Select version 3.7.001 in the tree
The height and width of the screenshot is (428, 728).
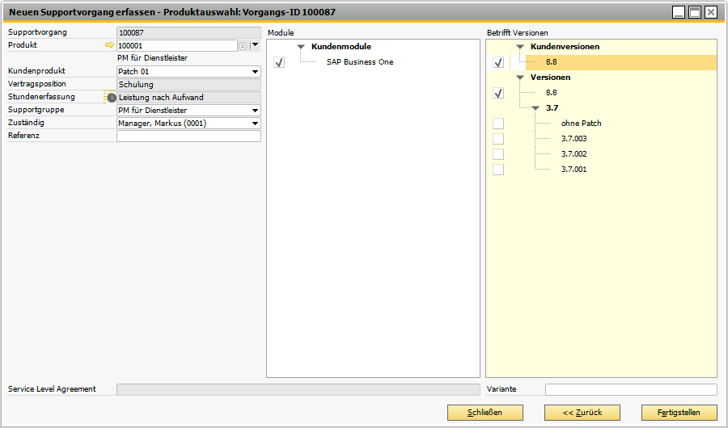coord(574,170)
